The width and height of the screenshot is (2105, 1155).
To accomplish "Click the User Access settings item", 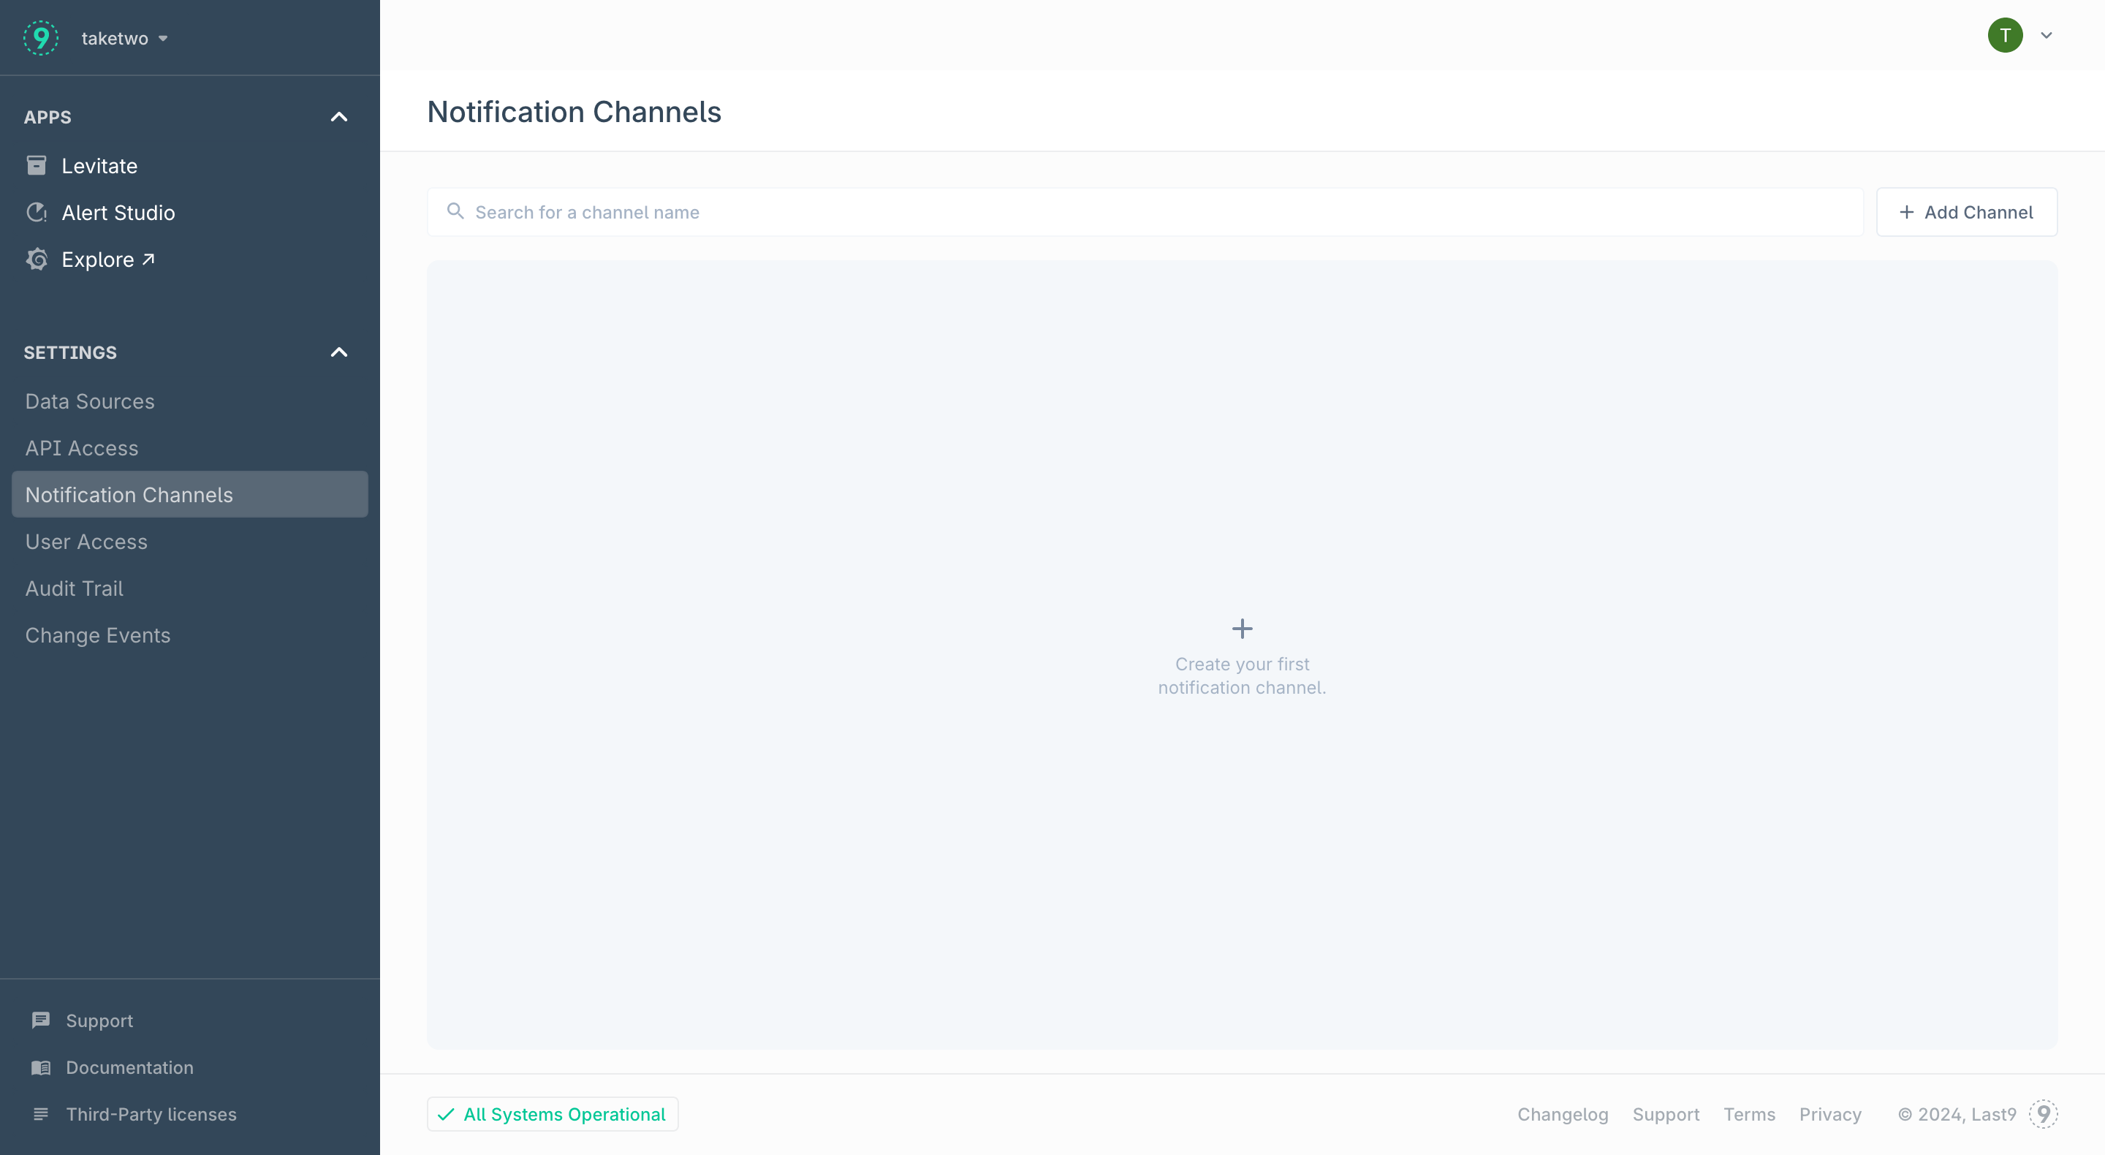I will pyautogui.click(x=87, y=540).
